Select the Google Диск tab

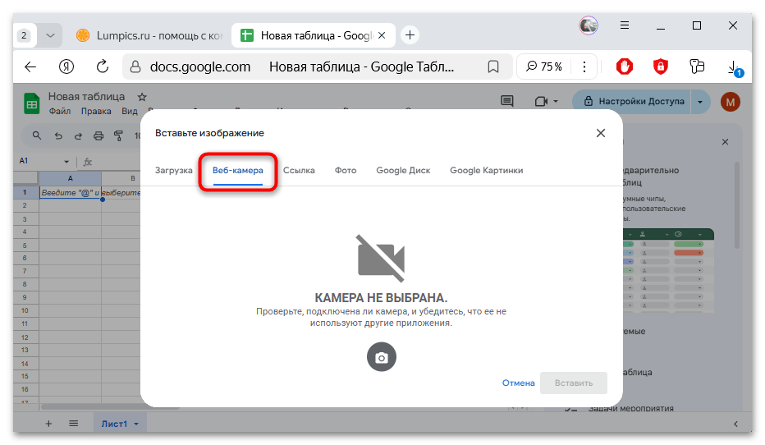[403, 170]
